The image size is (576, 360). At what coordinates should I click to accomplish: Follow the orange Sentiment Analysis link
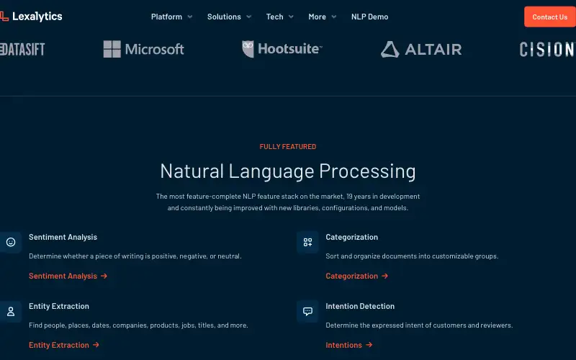pyautogui.click(x=68, y=276)
